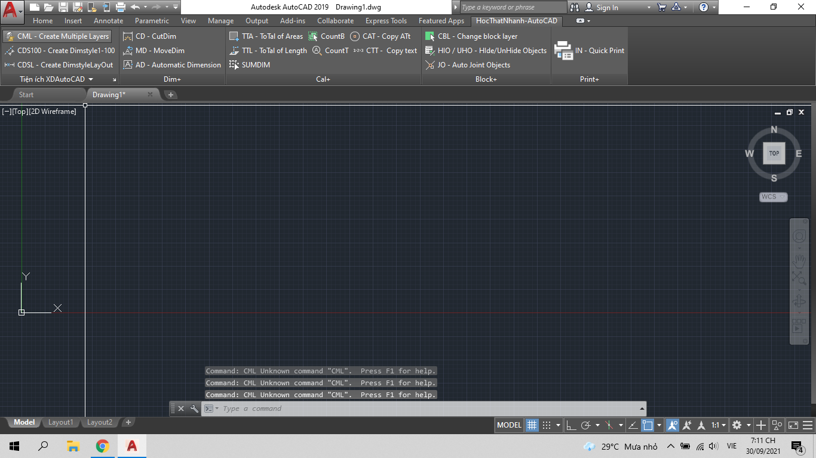Switch to Layout1 tab
This screenshot has height=458, width=816.
point(60,422)
